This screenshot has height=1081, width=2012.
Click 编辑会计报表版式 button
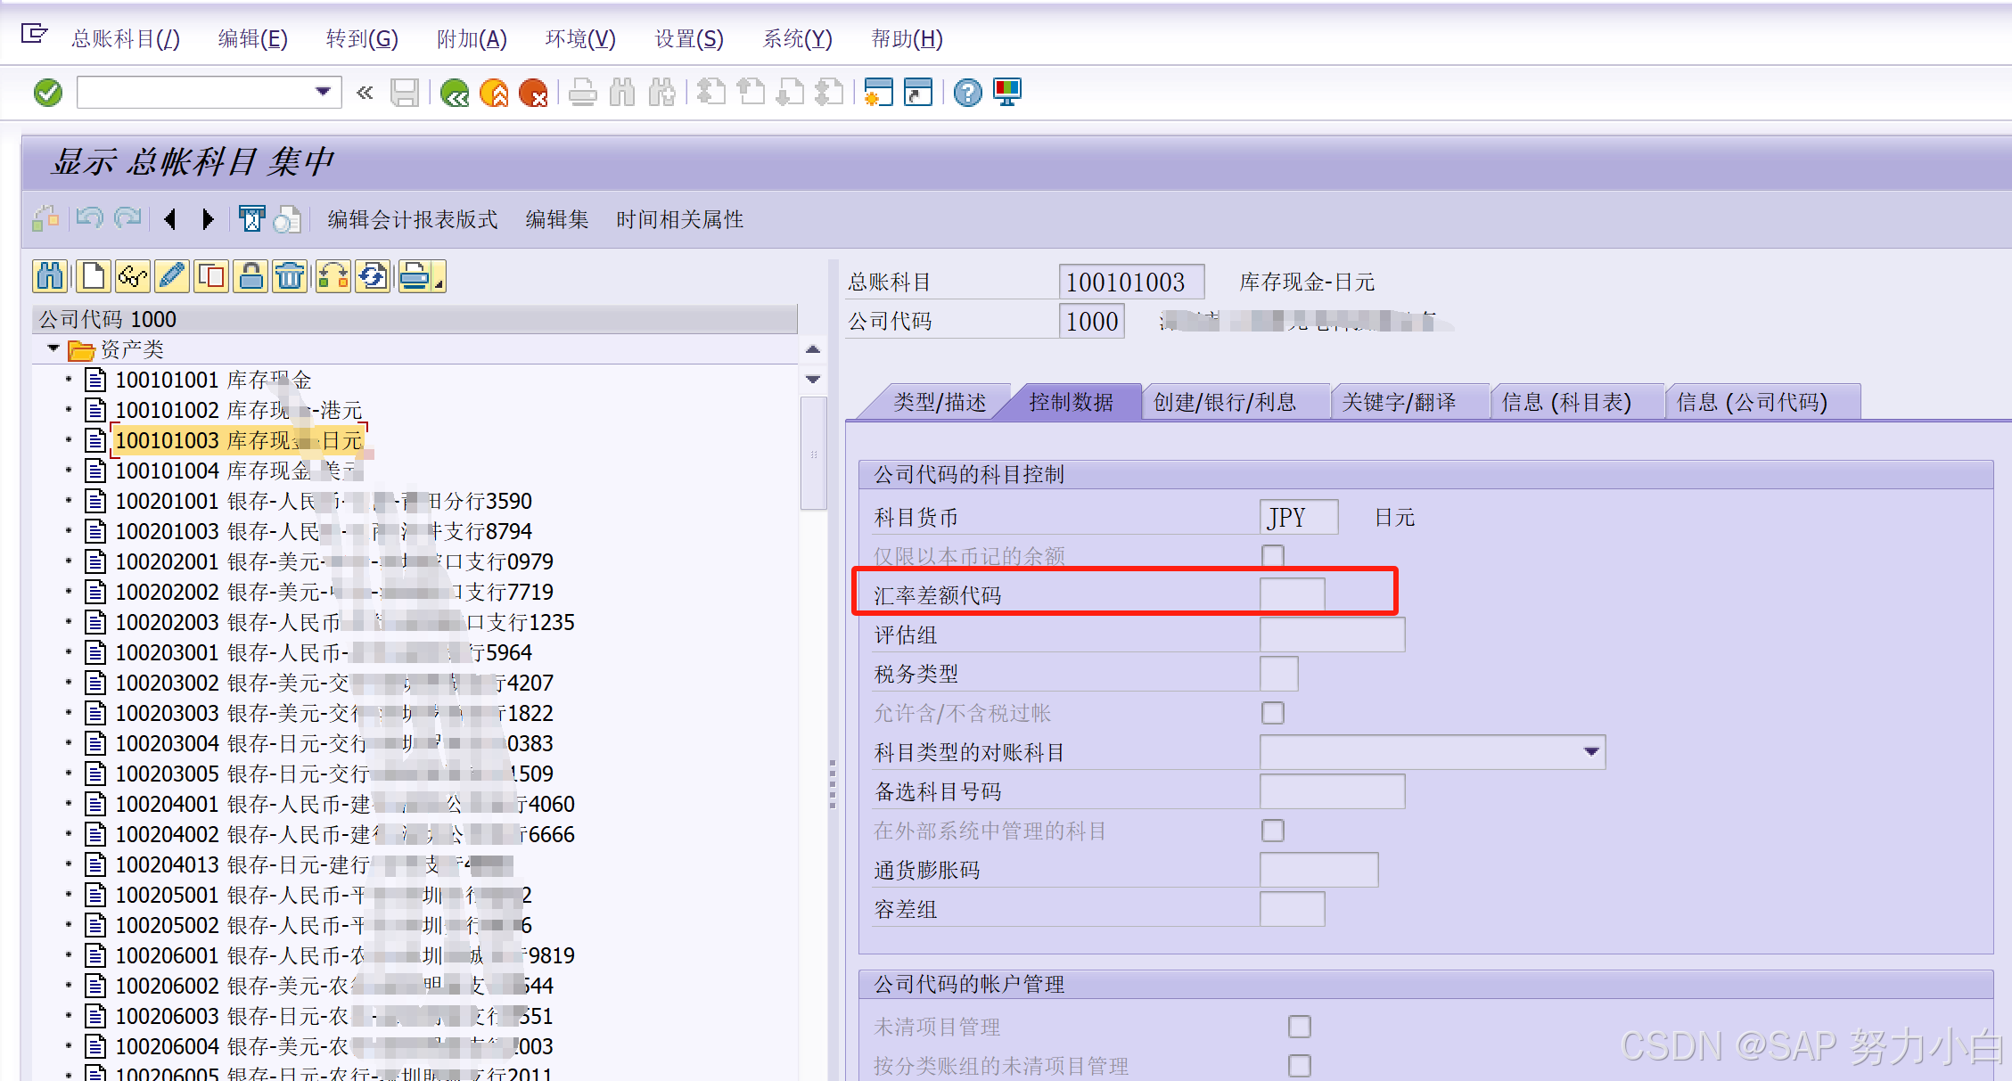pyautogui.click(x=412, y=219)
